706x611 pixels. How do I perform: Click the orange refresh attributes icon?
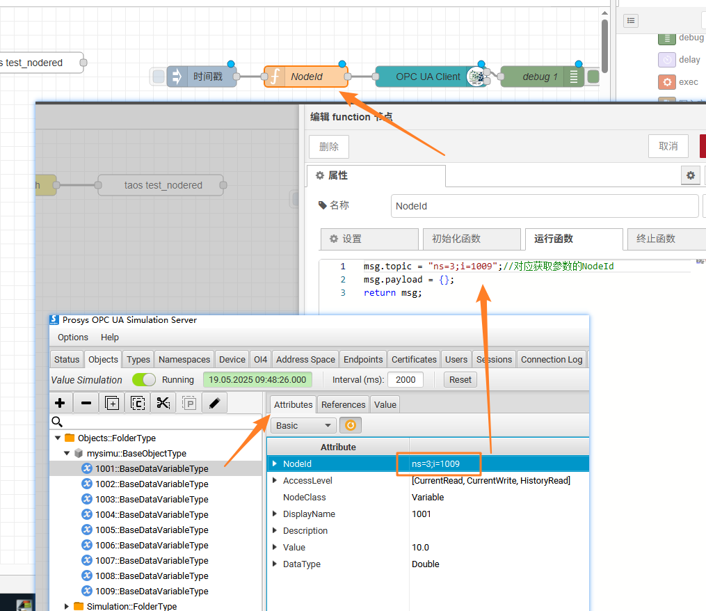pos(351,425)
